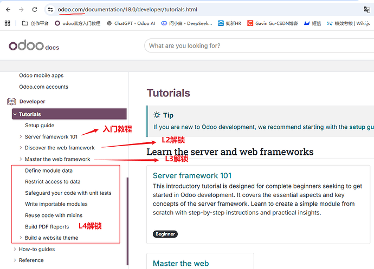
Task: Expand the Build a website theme chevron
Action: (x=21, y=238)
